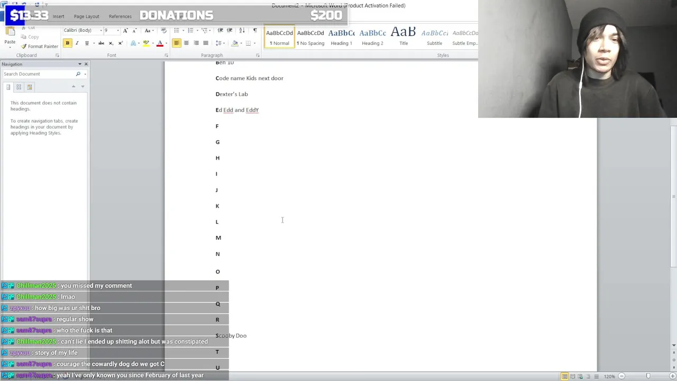677x381 pixels.
Task: Open the font name combo box
Action: pos(83,30)
